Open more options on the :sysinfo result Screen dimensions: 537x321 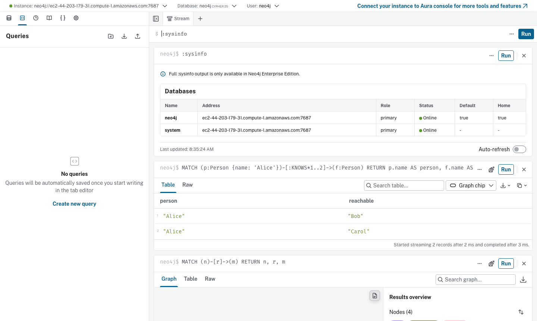tap(492, 56)
